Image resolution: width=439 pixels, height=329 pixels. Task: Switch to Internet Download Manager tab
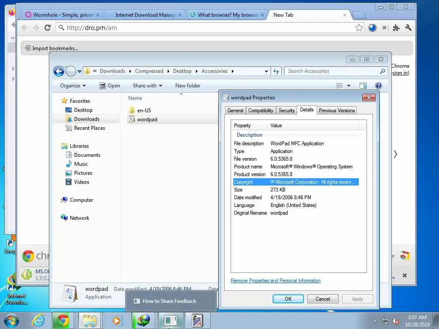(x=145, y=15)
